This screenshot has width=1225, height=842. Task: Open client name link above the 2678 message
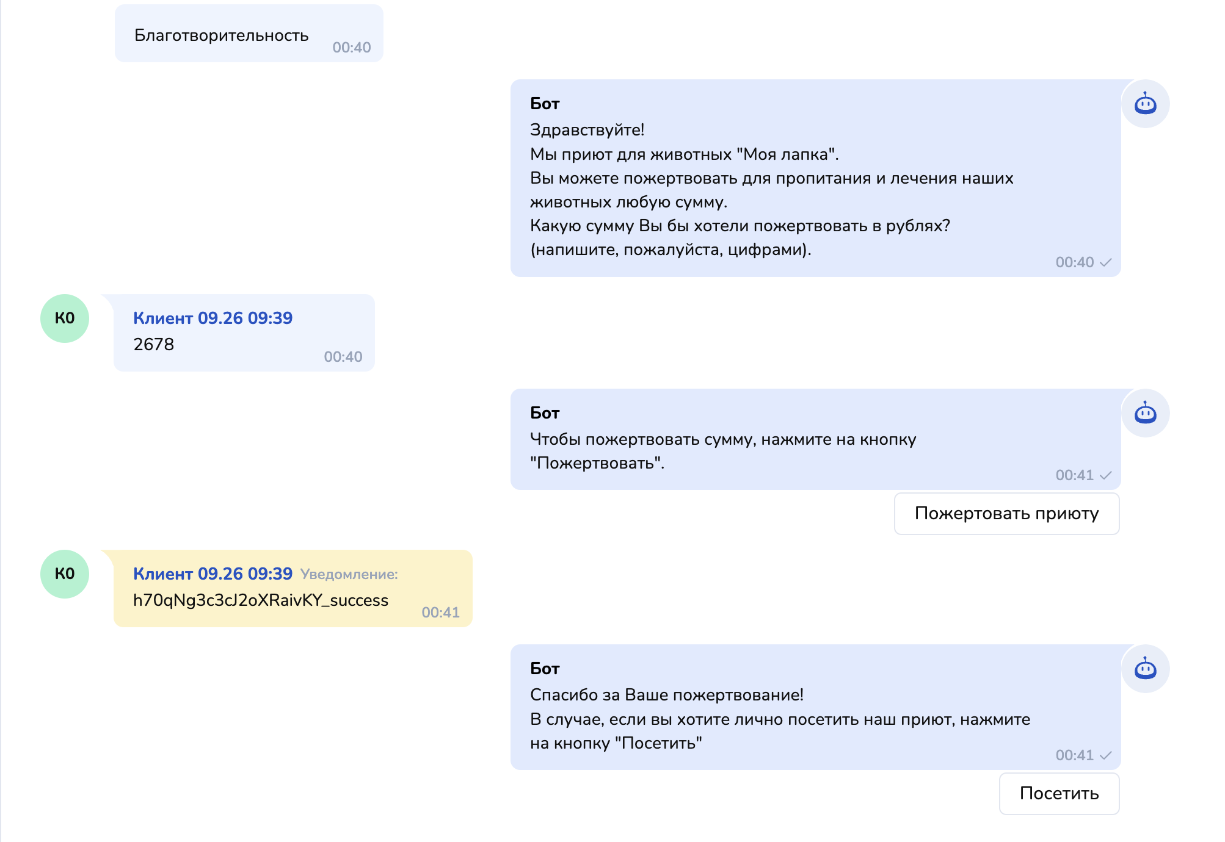click(x=213, y=318)
